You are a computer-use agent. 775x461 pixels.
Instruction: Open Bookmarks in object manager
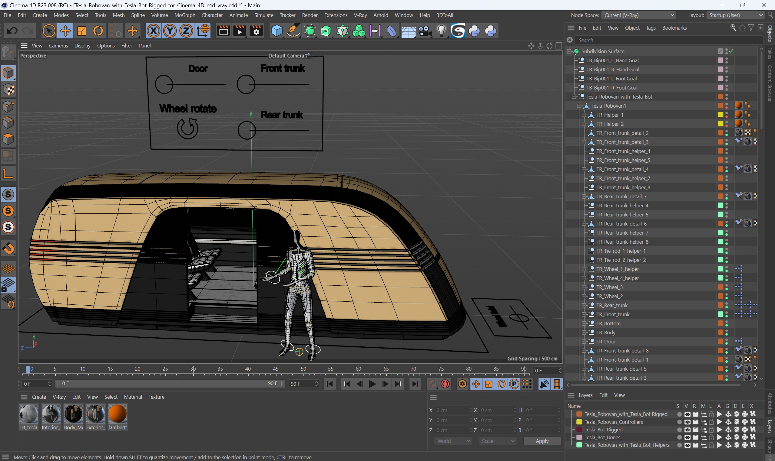click(x=674, y=28)
